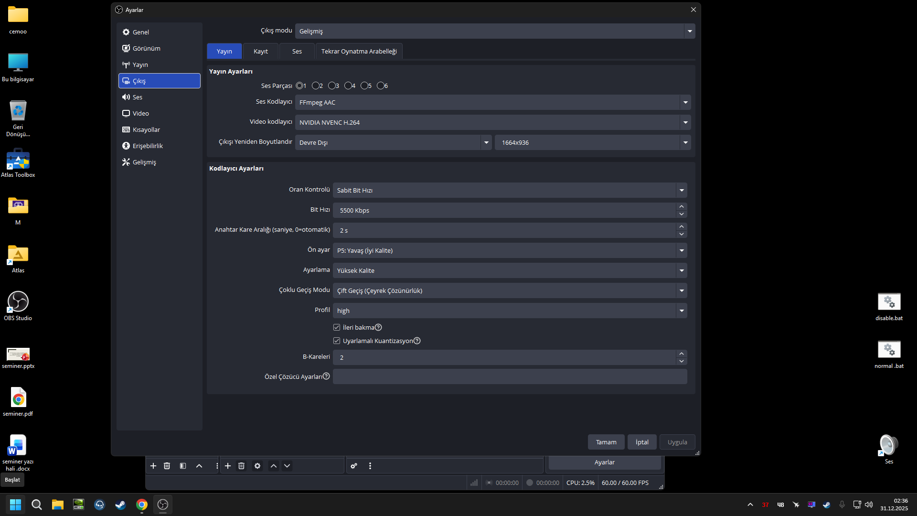Open the taskbar search
This screenshot has height=516, width=917.
36,505
